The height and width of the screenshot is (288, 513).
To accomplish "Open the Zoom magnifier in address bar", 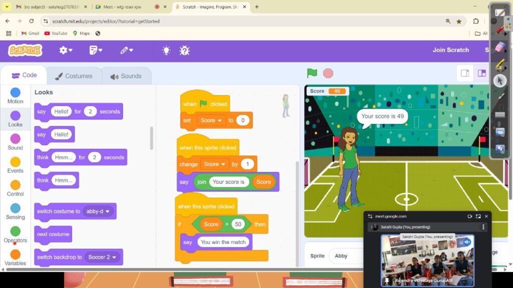I will [x=448, y=21].
